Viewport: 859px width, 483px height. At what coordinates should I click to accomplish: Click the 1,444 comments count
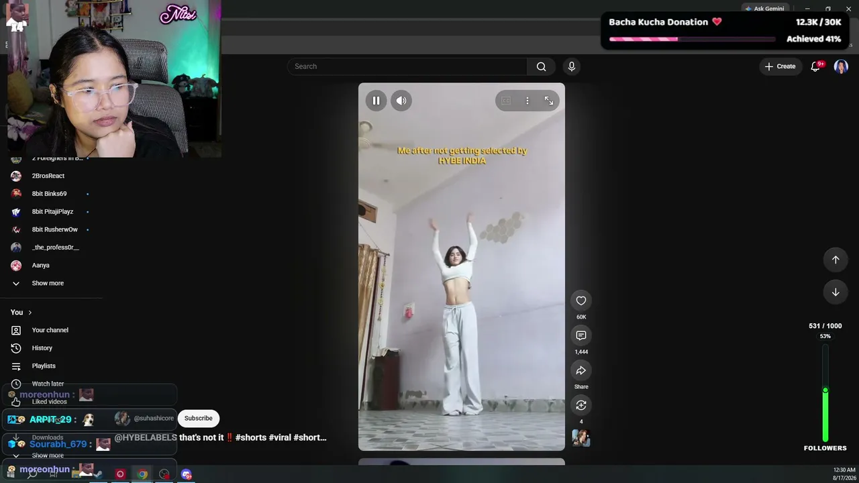581,352
